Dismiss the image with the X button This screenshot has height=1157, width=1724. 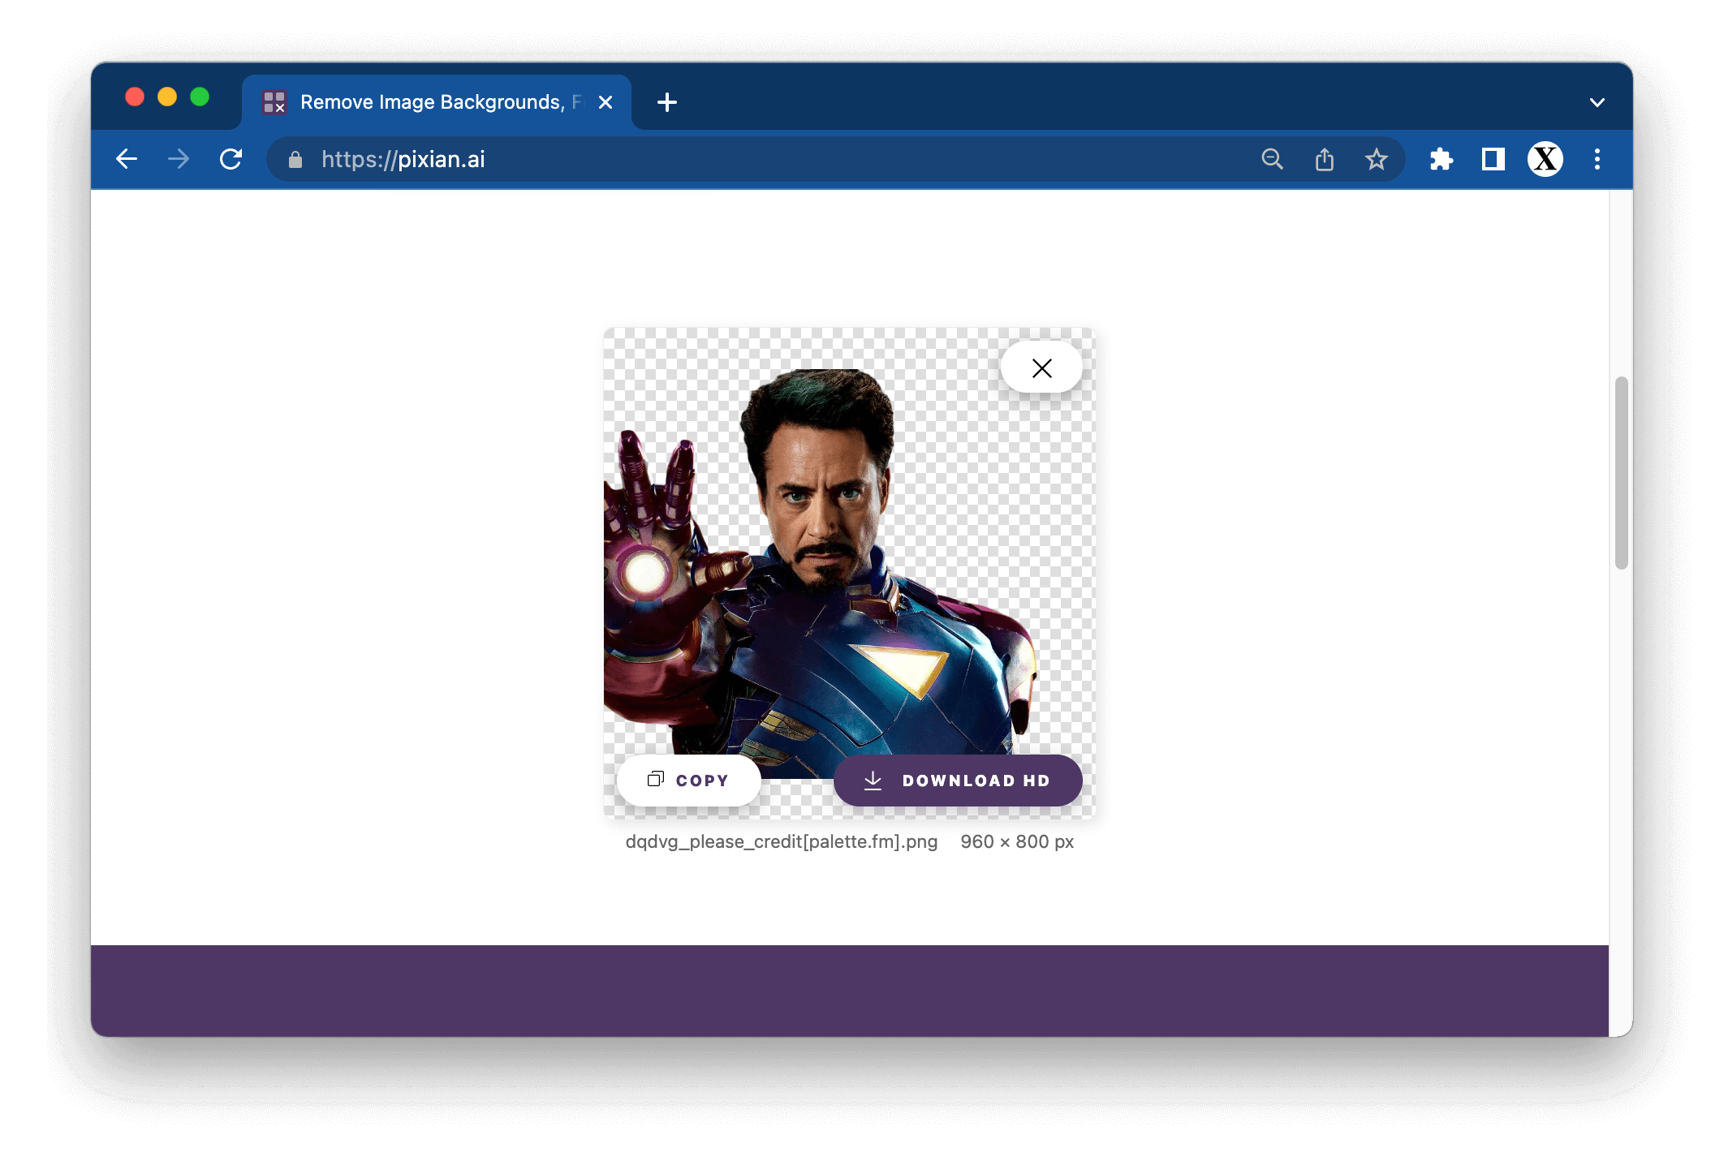(x=1041, y=368)
